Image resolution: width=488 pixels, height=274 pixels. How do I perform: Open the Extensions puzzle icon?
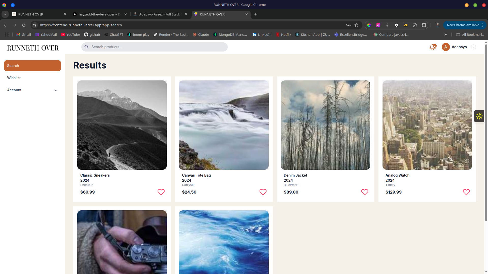(x=424, y=25)
